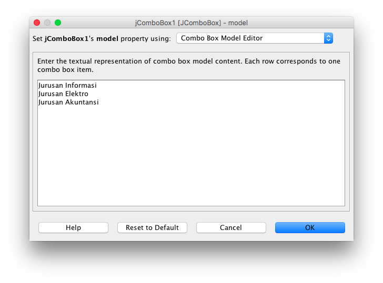383x283 pixels.
Task: Open Help for the model editor
Action: coord(73,227)
